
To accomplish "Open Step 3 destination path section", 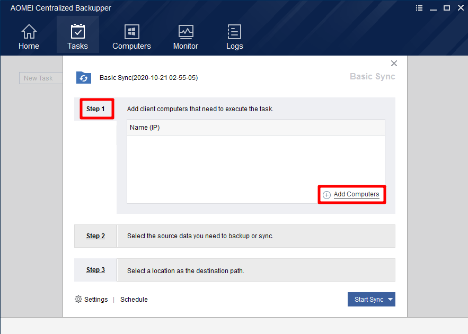I will 95,270.
